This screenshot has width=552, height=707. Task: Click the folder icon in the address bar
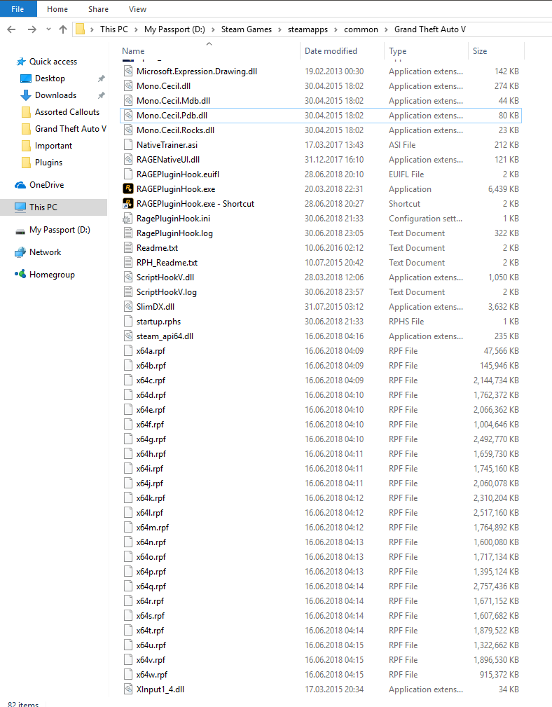pyautogui.click(x=80, y=29)
